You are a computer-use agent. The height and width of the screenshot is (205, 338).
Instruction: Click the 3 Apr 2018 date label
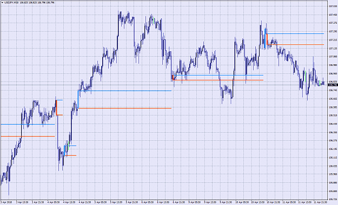(6, 202)
